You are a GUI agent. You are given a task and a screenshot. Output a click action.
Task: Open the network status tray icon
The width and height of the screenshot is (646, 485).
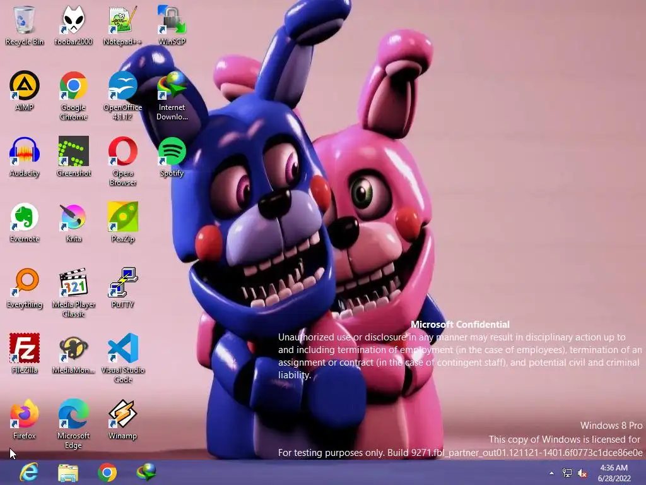[567, 473]
